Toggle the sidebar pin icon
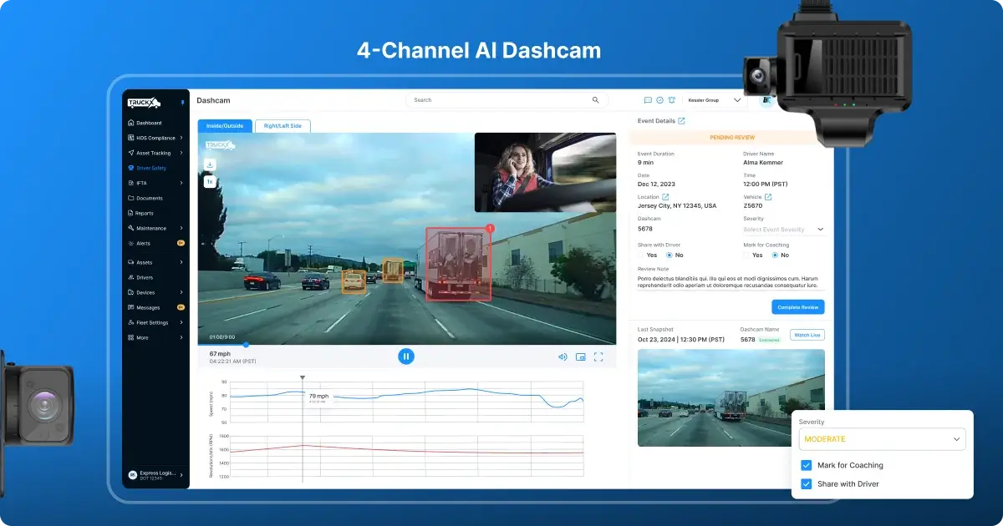The height and width of the screenshot is (526, 1003). point(181,103)
